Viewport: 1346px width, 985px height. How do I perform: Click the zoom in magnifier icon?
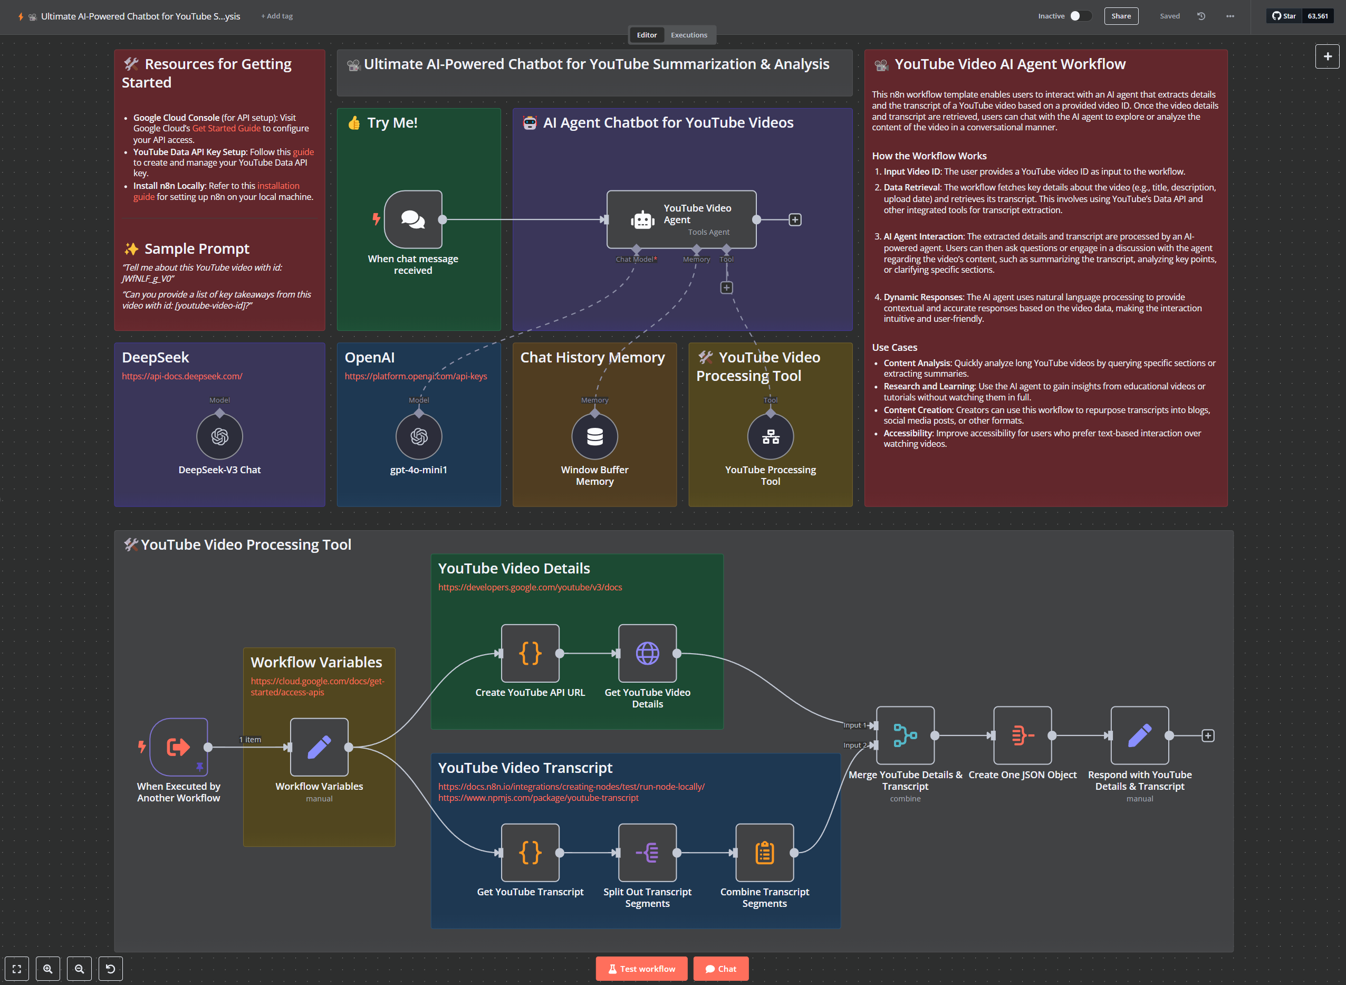[47, 968]
